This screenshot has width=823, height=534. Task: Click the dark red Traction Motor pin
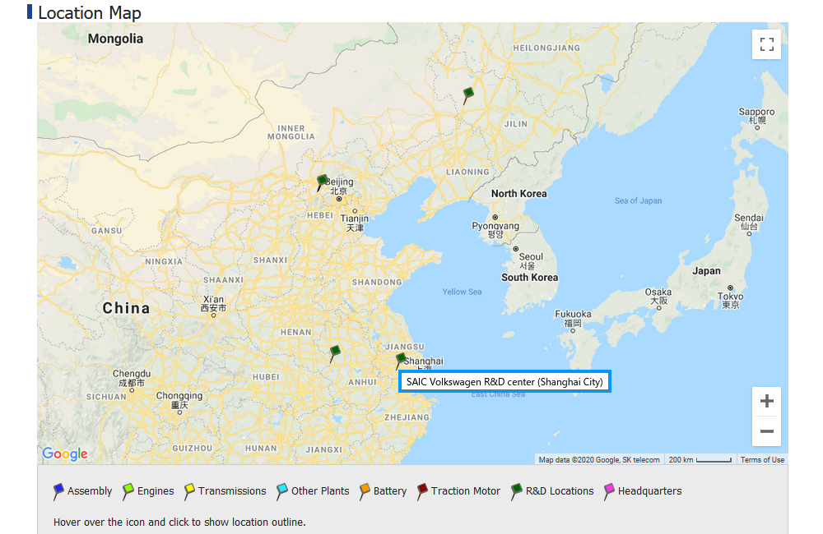422,491
